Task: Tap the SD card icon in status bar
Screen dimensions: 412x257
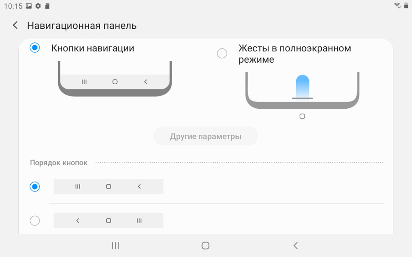Action: [x=47, y=6]
